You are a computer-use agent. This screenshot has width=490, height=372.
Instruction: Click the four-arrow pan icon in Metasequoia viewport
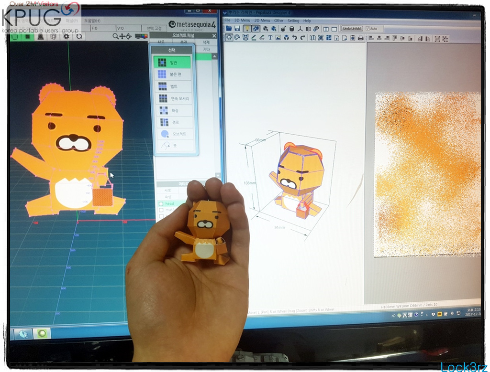(x=122, y=36)
